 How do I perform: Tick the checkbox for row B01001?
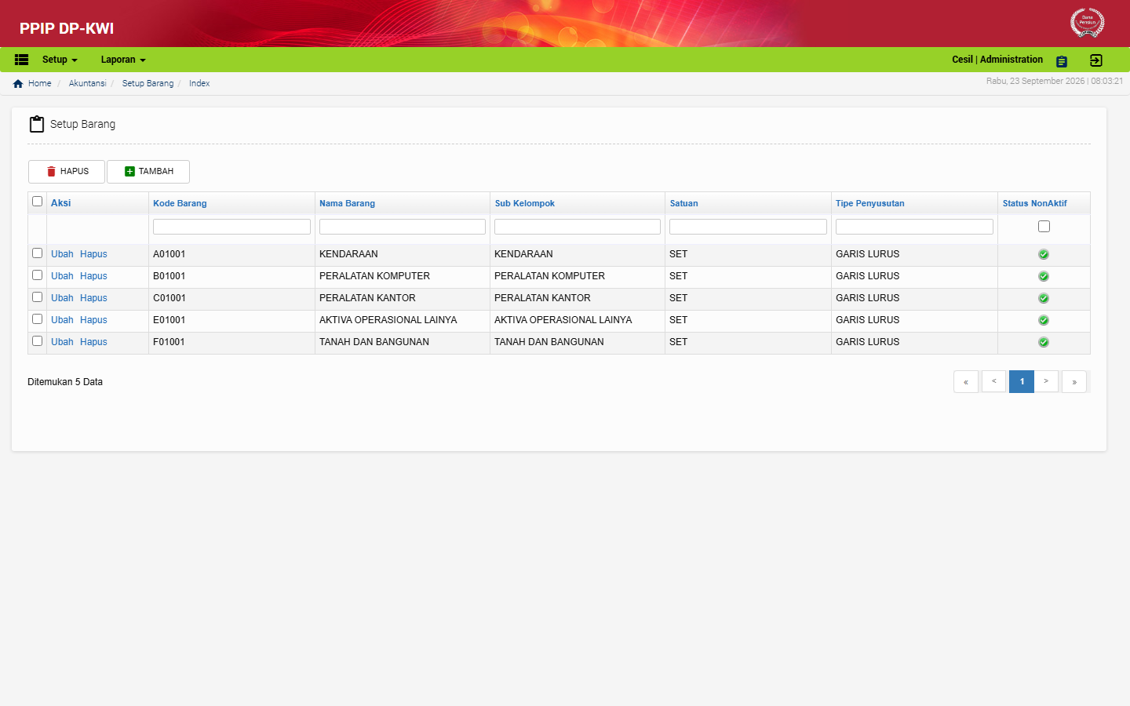(x=37, y=275)
